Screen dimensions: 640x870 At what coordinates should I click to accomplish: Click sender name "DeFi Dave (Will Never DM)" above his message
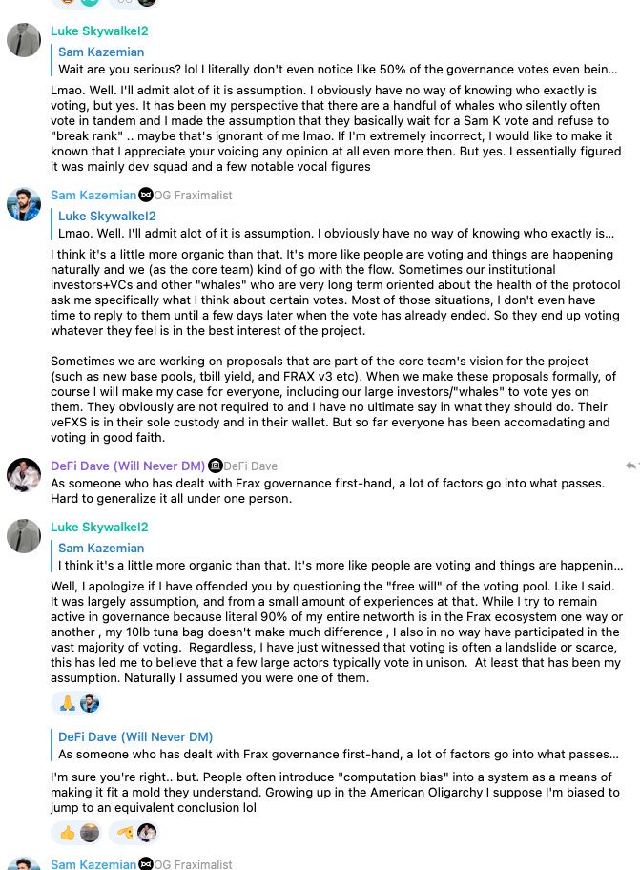pyautogui.click(x=128, y=466)
